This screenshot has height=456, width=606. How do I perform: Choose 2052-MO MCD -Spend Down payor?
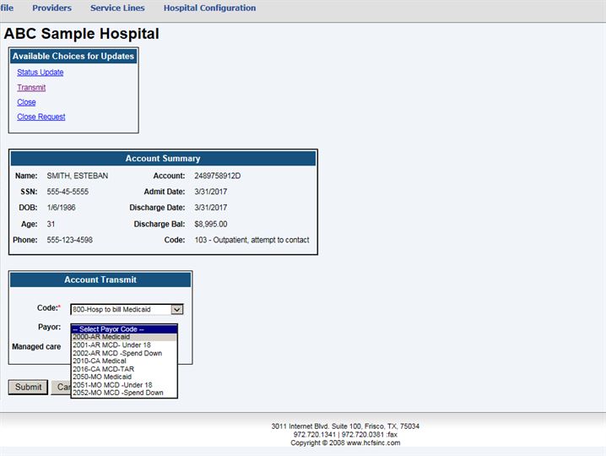(124, 393)
